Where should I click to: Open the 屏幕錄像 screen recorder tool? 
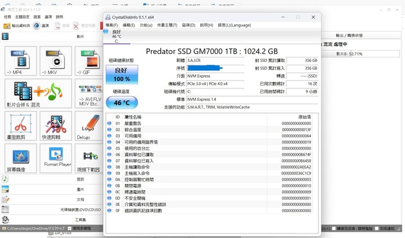pos(21,158)
